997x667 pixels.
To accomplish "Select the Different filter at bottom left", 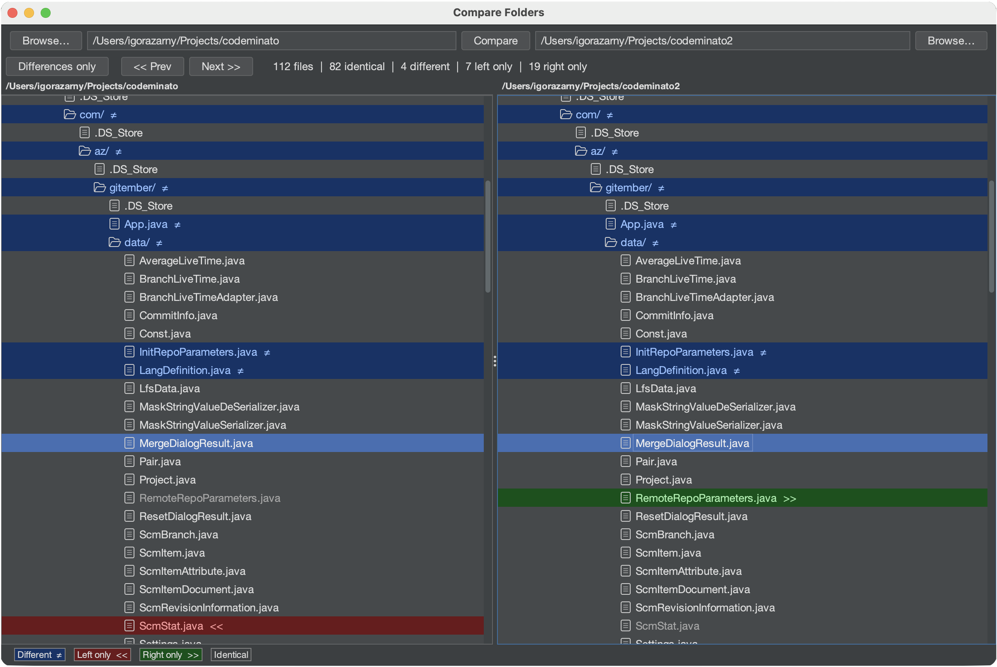I will coord(39,655).
